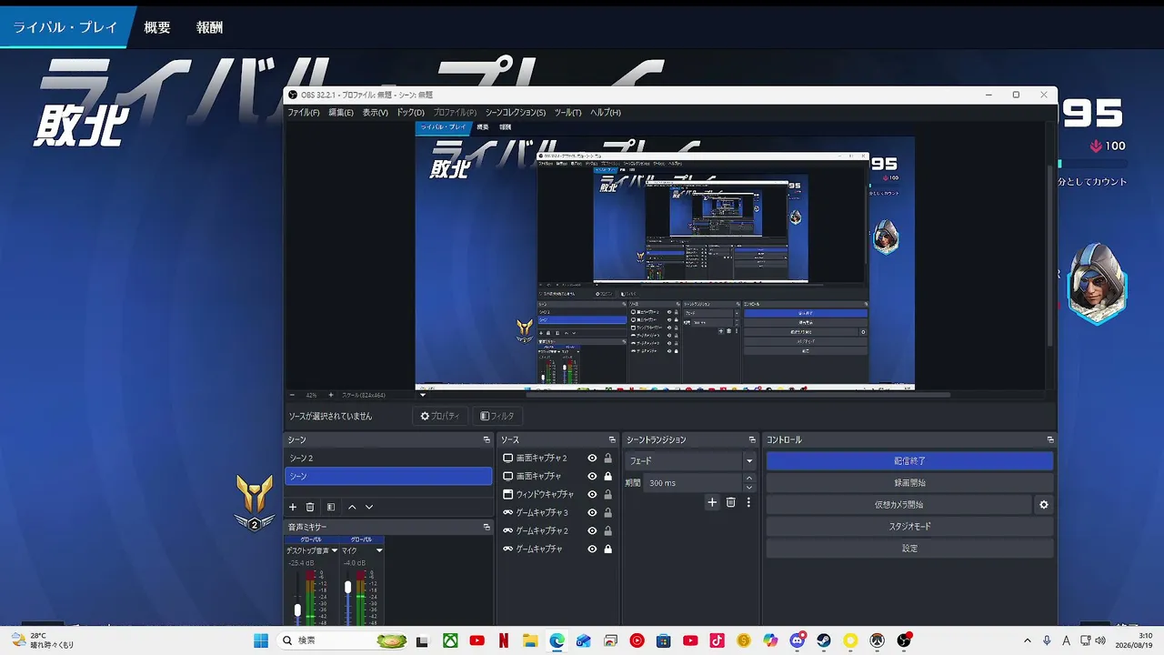Open マイク mixer dropdown arrow
1164x655 pixels.
[x=379, y=550]
